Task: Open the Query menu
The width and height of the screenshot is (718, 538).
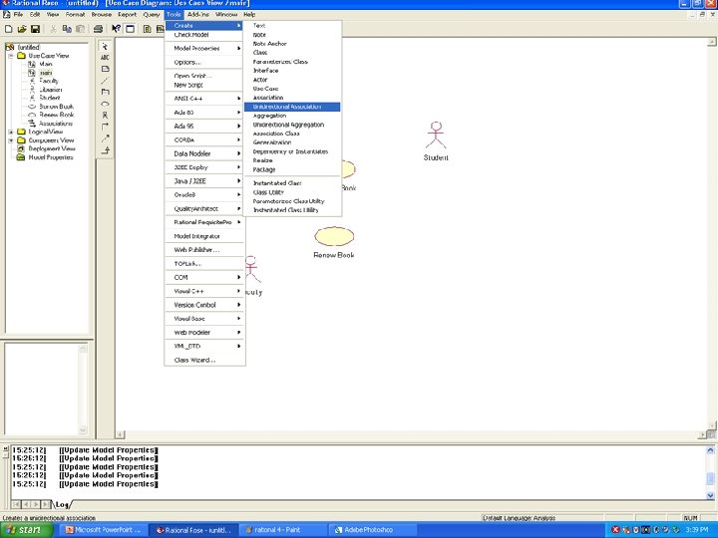Action: (152, 15)
